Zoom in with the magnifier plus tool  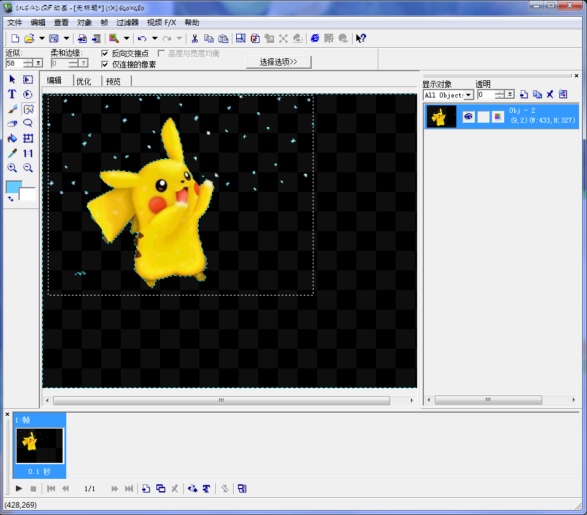[x=12, y=167]
